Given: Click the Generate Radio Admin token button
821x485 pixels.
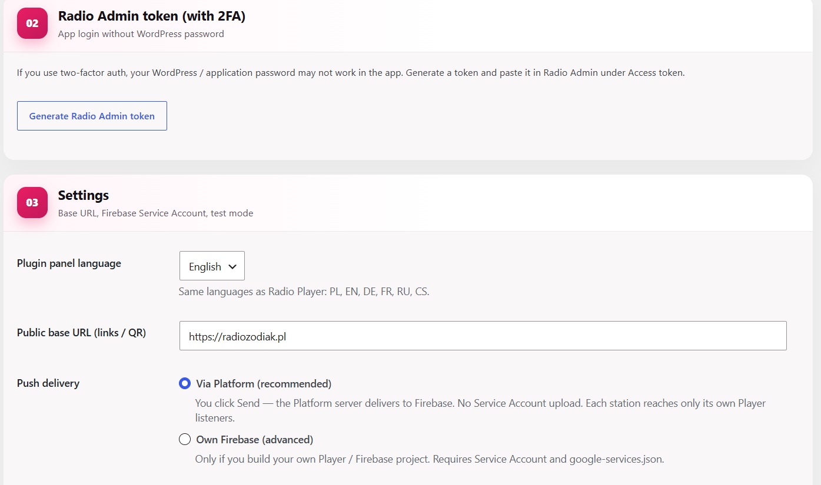Looking at the screenshot, I should [x=92, y=116].
